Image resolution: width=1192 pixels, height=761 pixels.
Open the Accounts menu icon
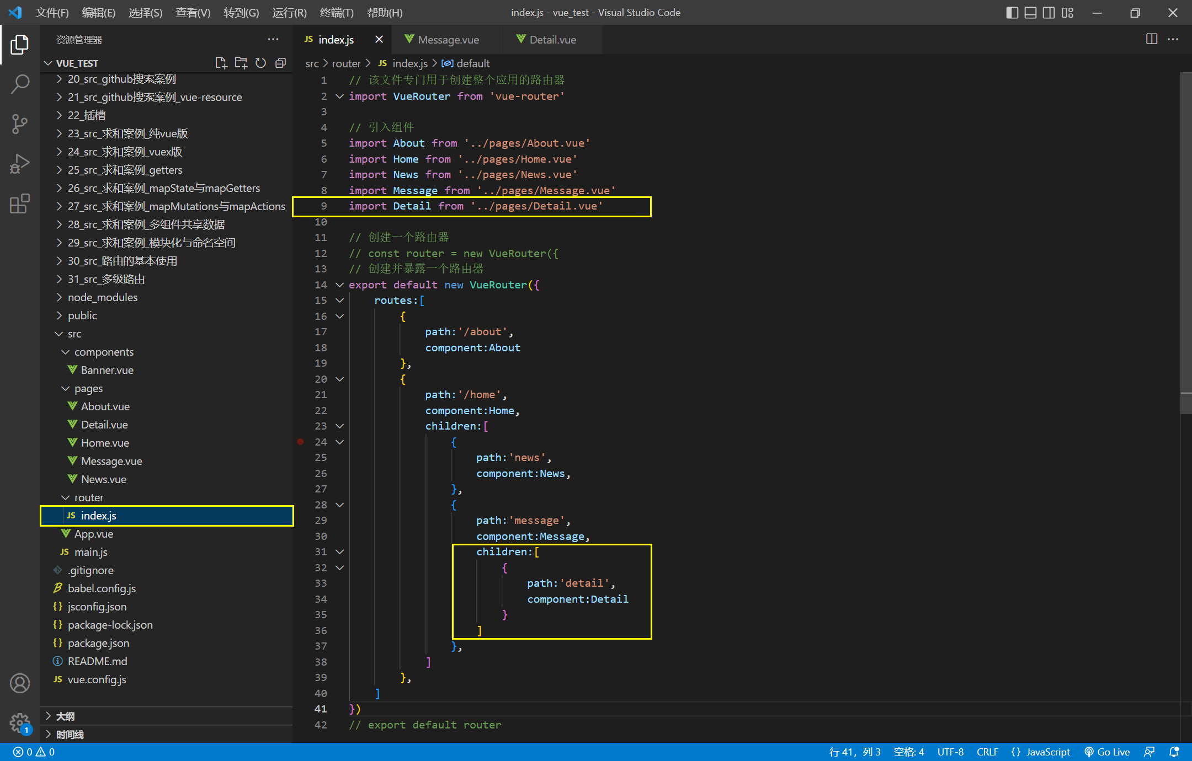click(20, 683)
